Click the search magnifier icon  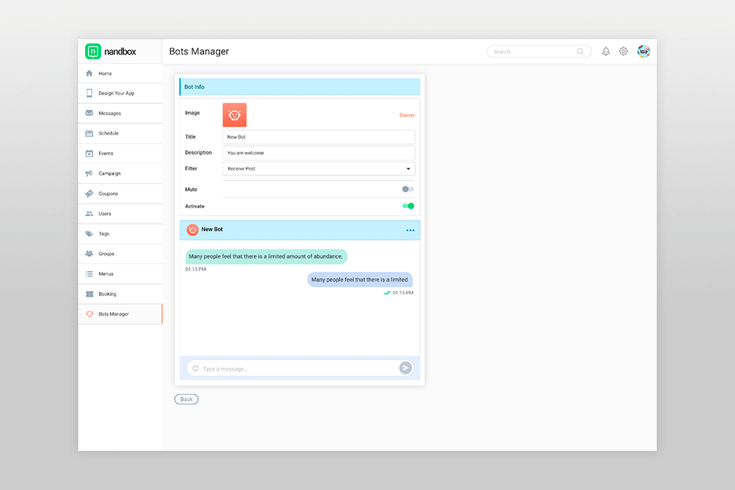[580, 51]
